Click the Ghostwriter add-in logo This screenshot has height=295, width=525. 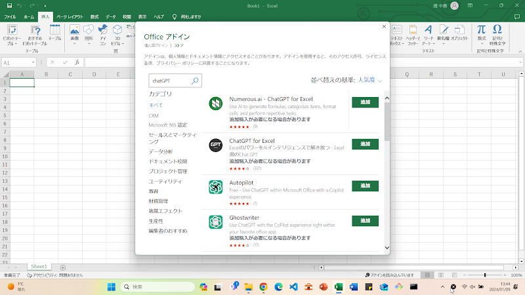[216, 222]
